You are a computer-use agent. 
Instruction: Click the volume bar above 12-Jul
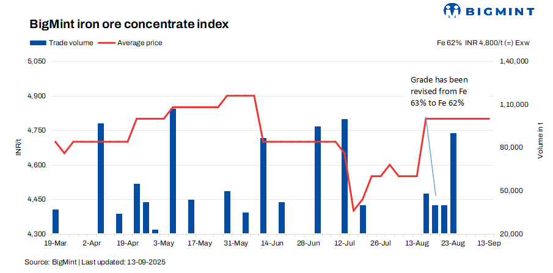pyautogui.click(x=345, y=176)
